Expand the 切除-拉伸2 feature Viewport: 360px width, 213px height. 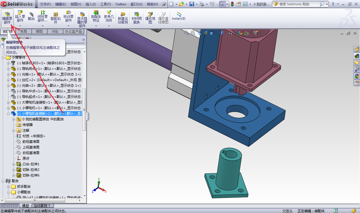tap(14, 170)
